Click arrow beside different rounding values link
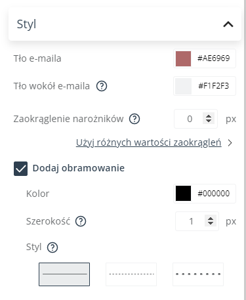This screenshot has width=246, height=300. coord(230,143)
